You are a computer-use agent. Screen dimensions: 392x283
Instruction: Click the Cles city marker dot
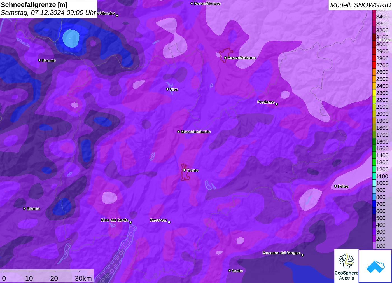tap(167, 89)
